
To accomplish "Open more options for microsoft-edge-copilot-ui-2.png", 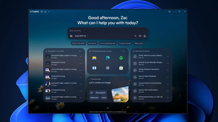I will click(81, 84).
